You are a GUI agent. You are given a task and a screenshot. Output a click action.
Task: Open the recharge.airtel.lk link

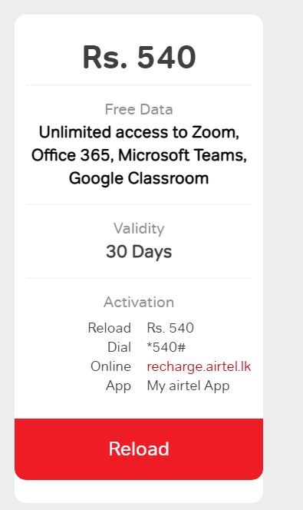coord(199,366)
